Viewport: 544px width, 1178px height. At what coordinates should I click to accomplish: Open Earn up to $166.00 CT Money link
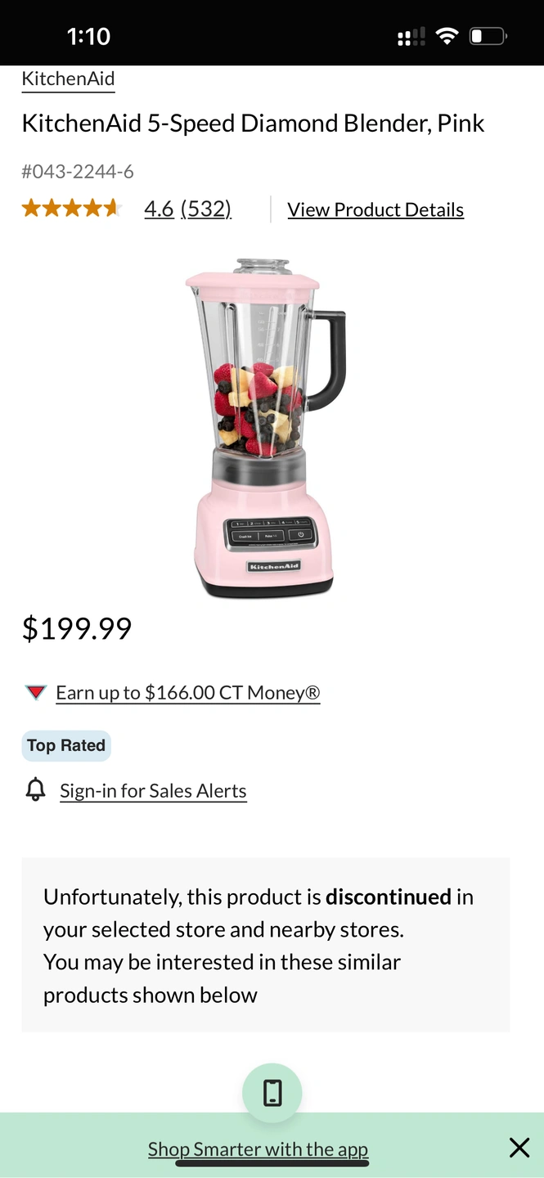tap(188, 693)
